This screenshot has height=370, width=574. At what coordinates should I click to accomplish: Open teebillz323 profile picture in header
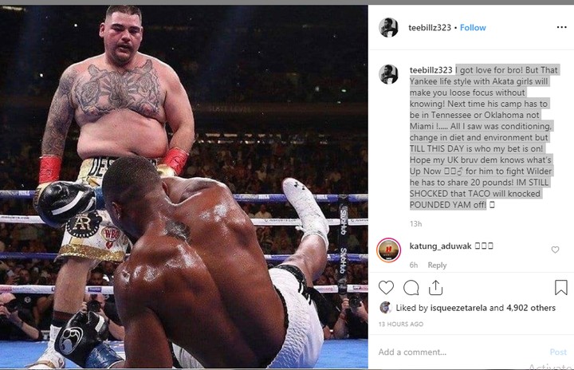click(388, 27)
